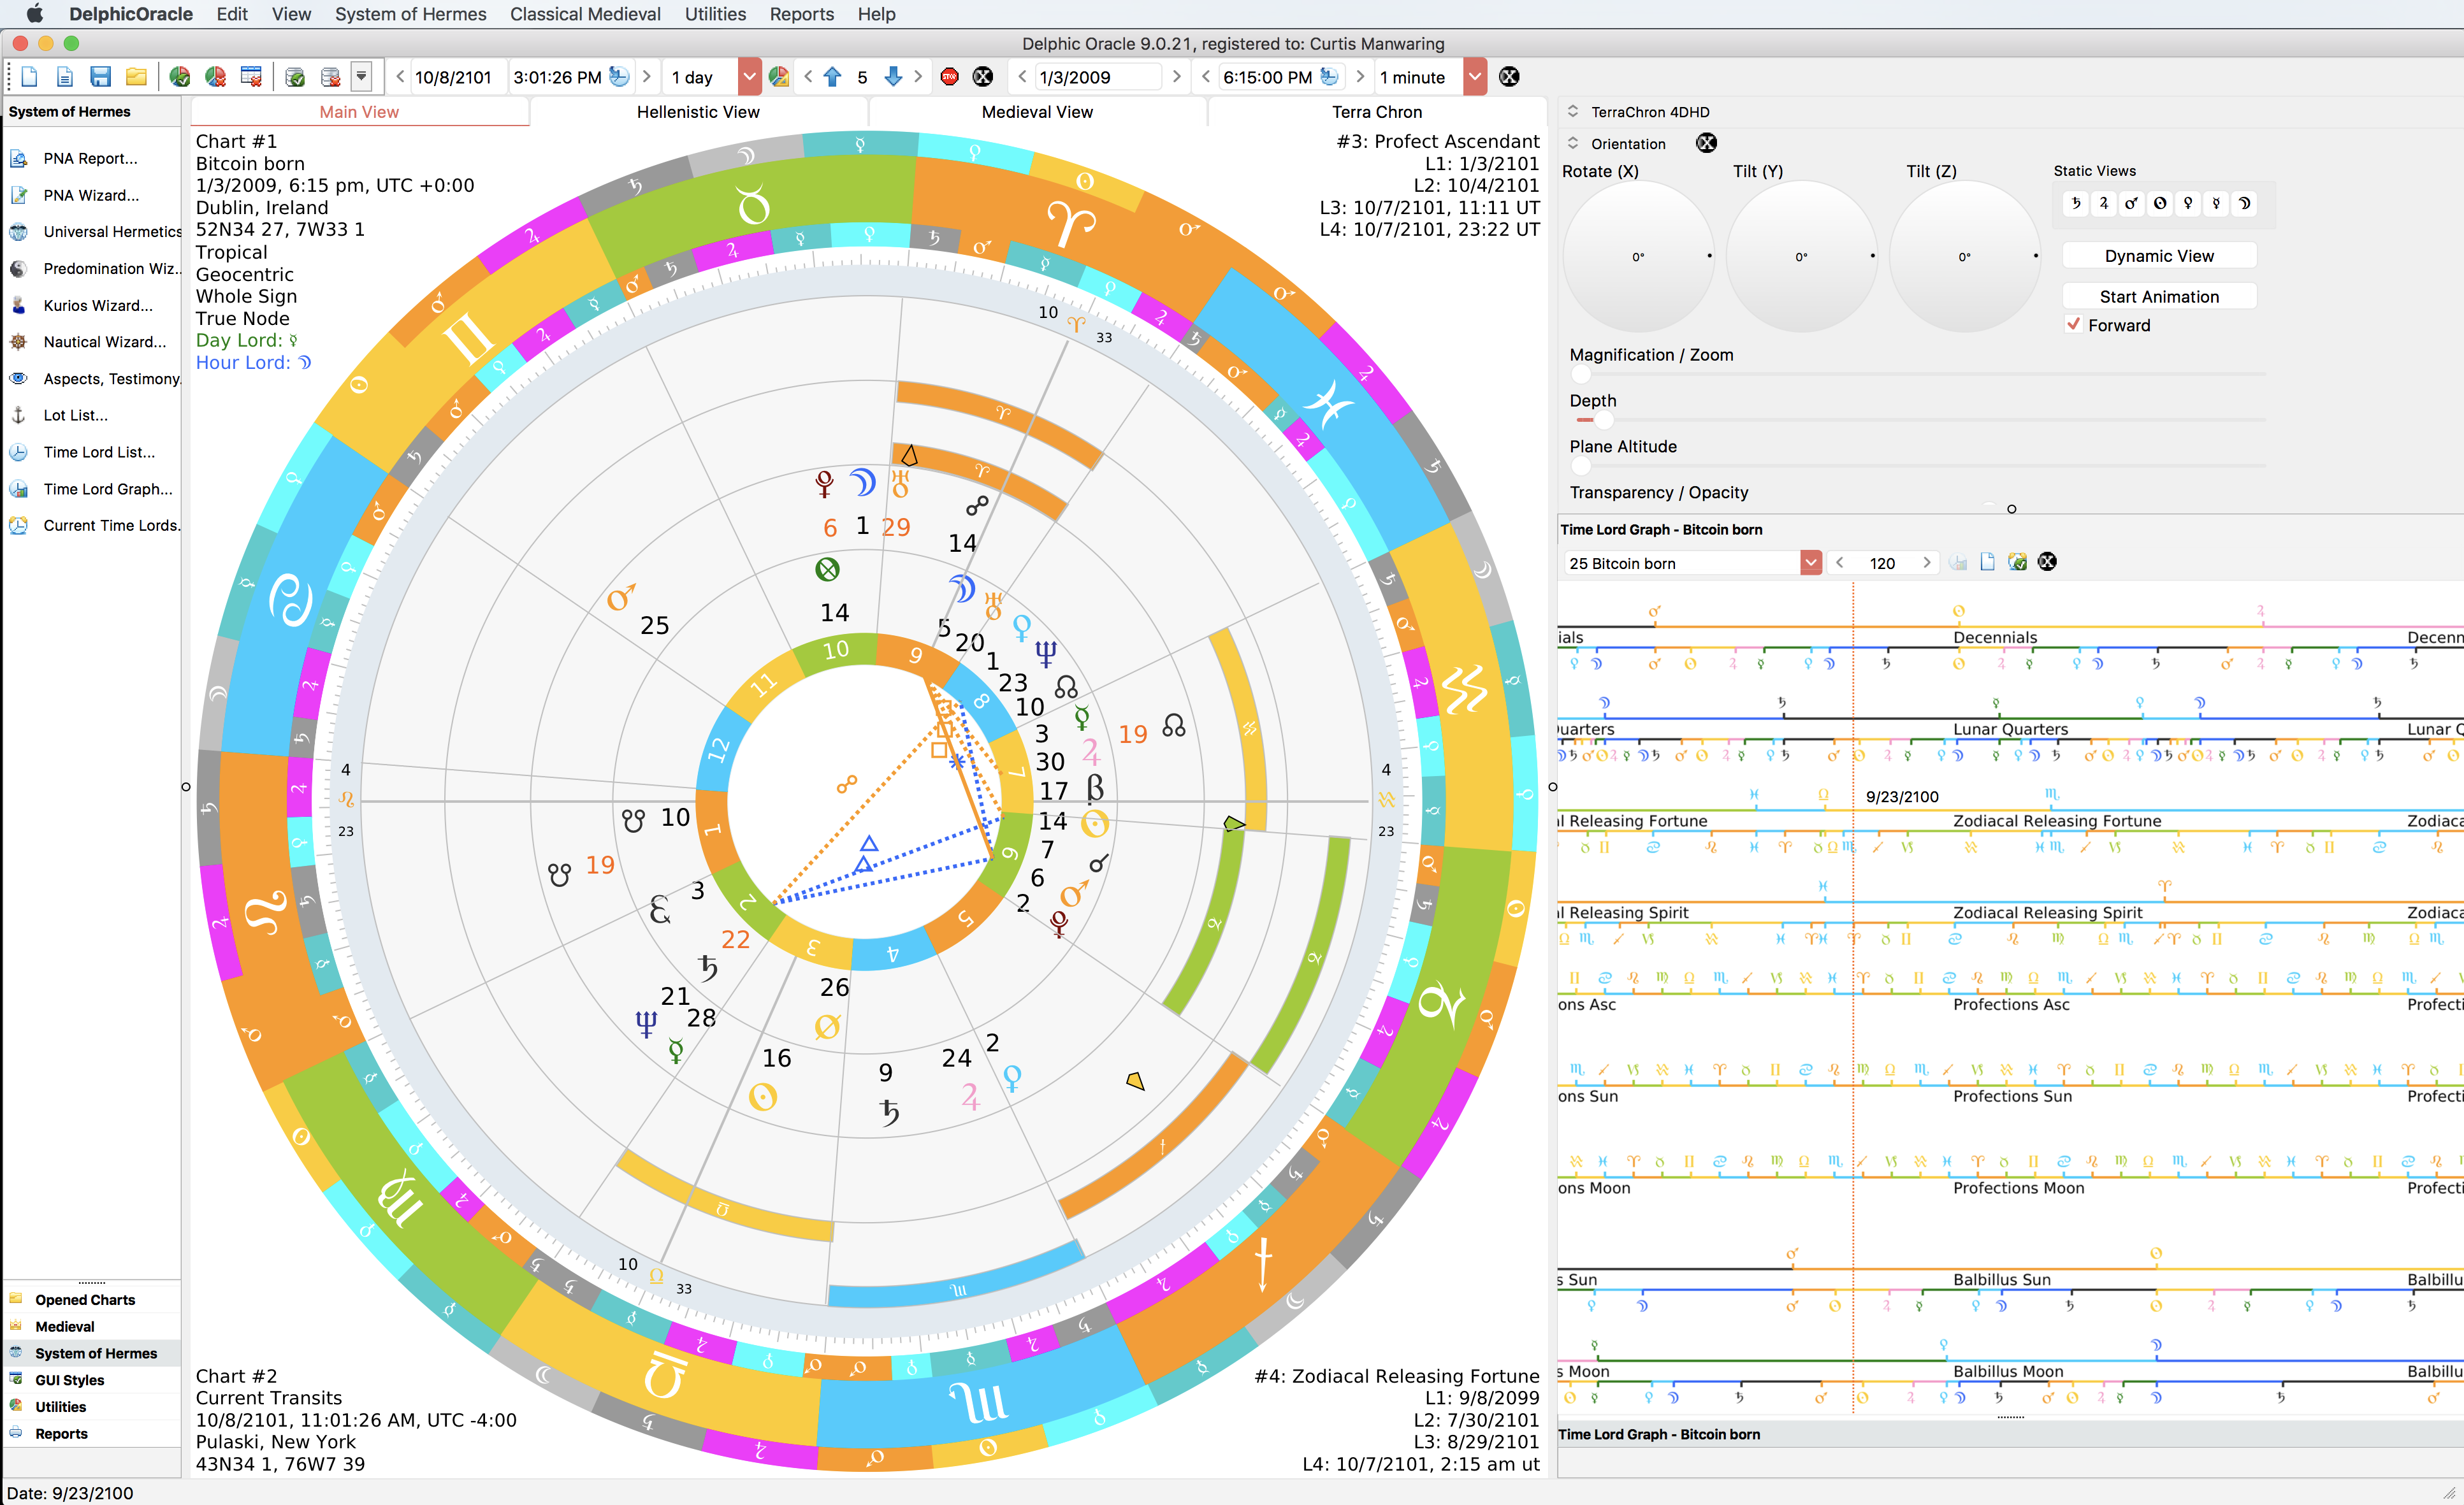Open Time Lord Graph... in sidebar
This screenshot has height=1505, width=2464.
pyautogui.click(x=108, y=489)
